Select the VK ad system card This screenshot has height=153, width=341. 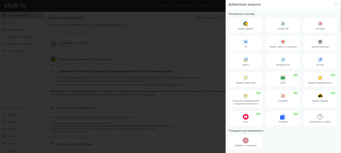click(245, 43)
